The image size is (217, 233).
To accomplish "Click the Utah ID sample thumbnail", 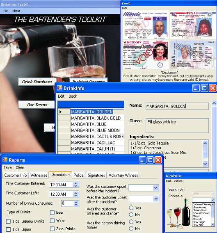I will click(x=193, y=55).
